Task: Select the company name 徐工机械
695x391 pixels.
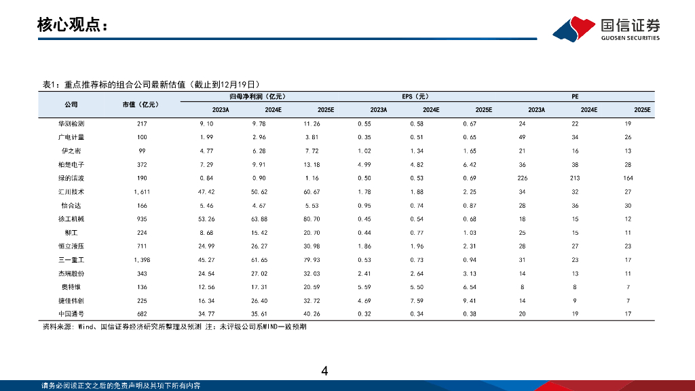Action: [71, 219]
